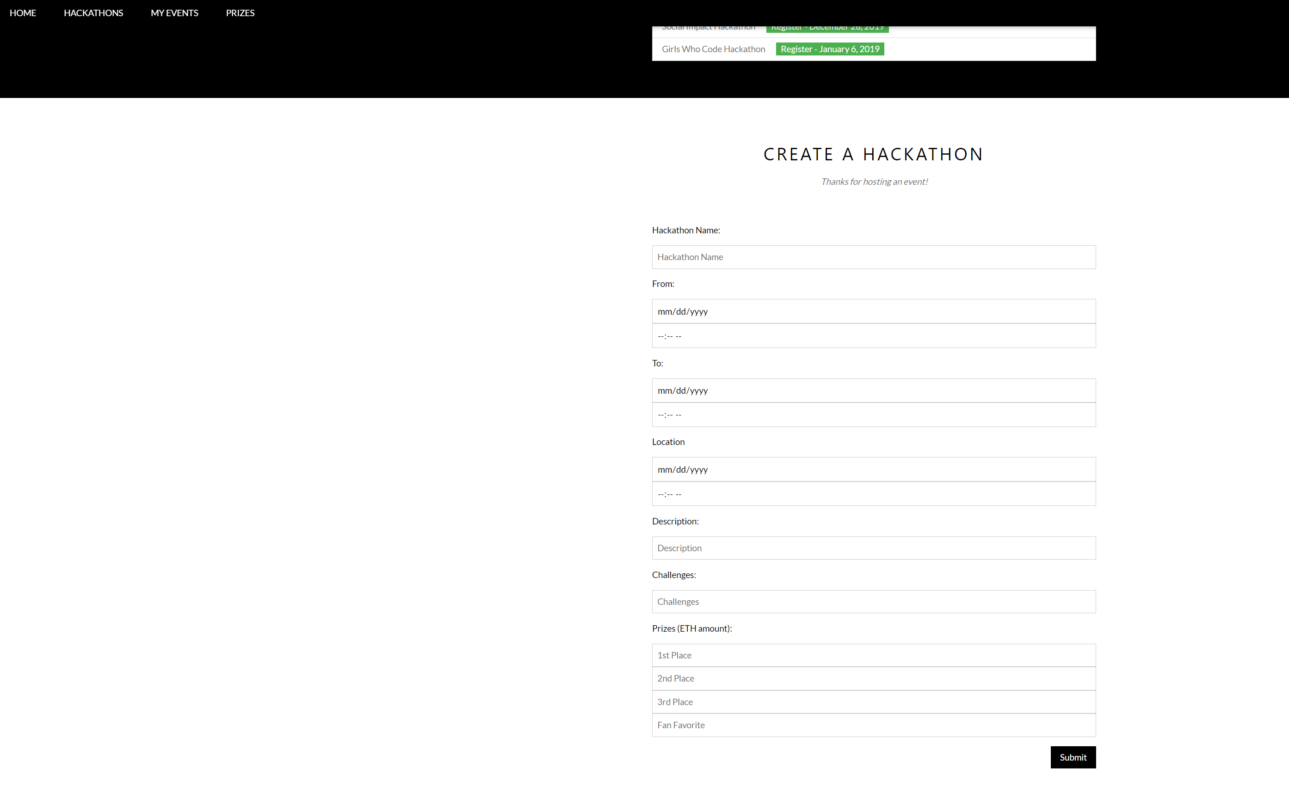Open MY EVENTS in navigation bar
1289x804 pixels.
pos(174,13)
